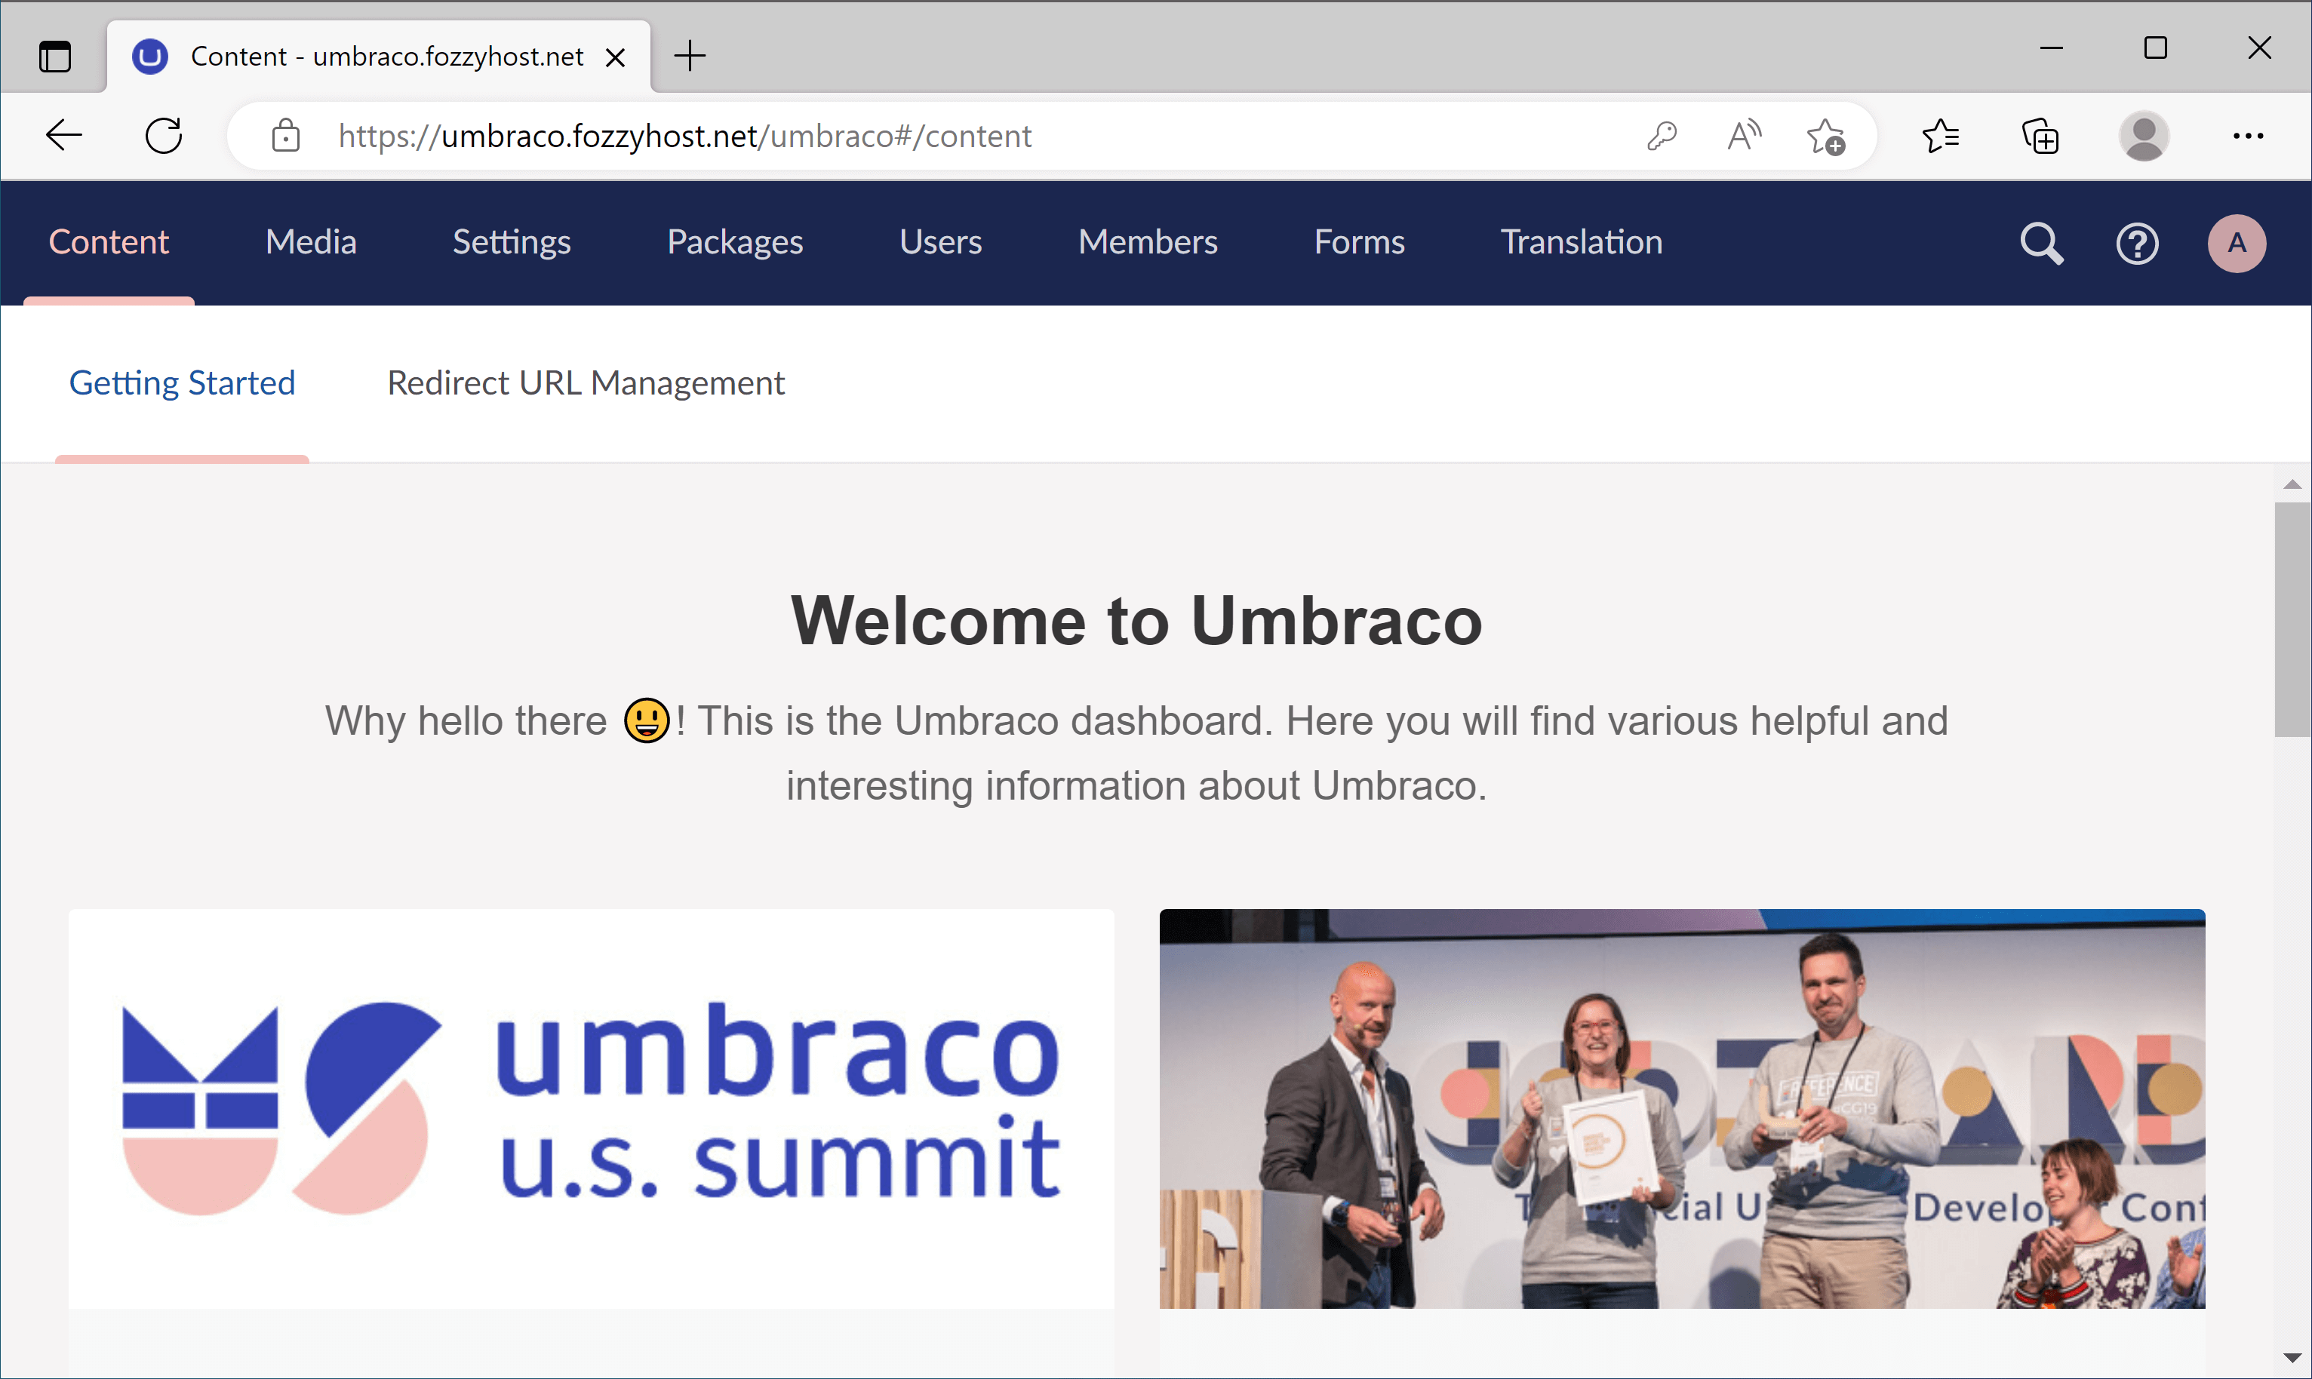Viewport: 2312px width, 1379px height.
Task: Open the browser profile menu
Action: click(2143, 136)
